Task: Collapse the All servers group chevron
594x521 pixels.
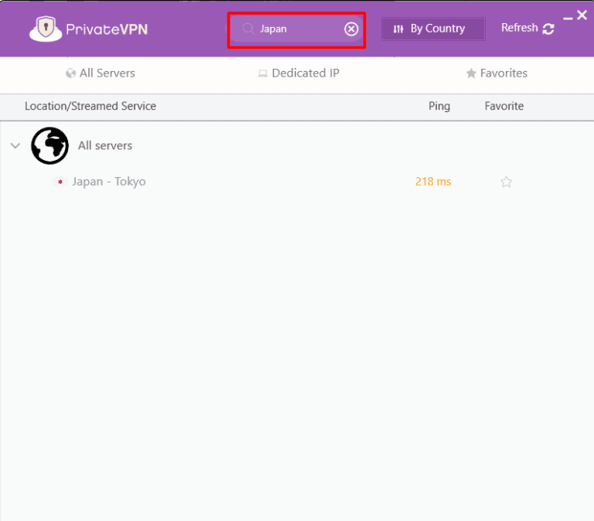Action: point(15,145)
